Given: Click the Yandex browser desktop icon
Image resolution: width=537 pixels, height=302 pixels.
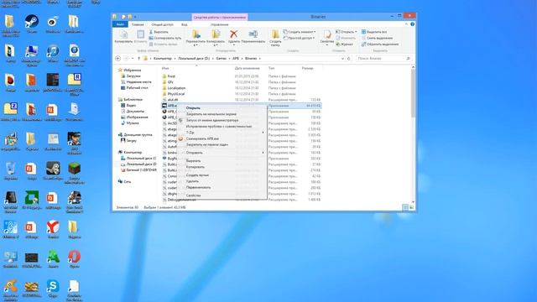Looking at the screenshot, I should [53, 229].
